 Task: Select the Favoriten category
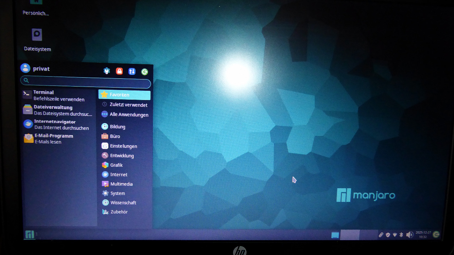pos(124,95)
